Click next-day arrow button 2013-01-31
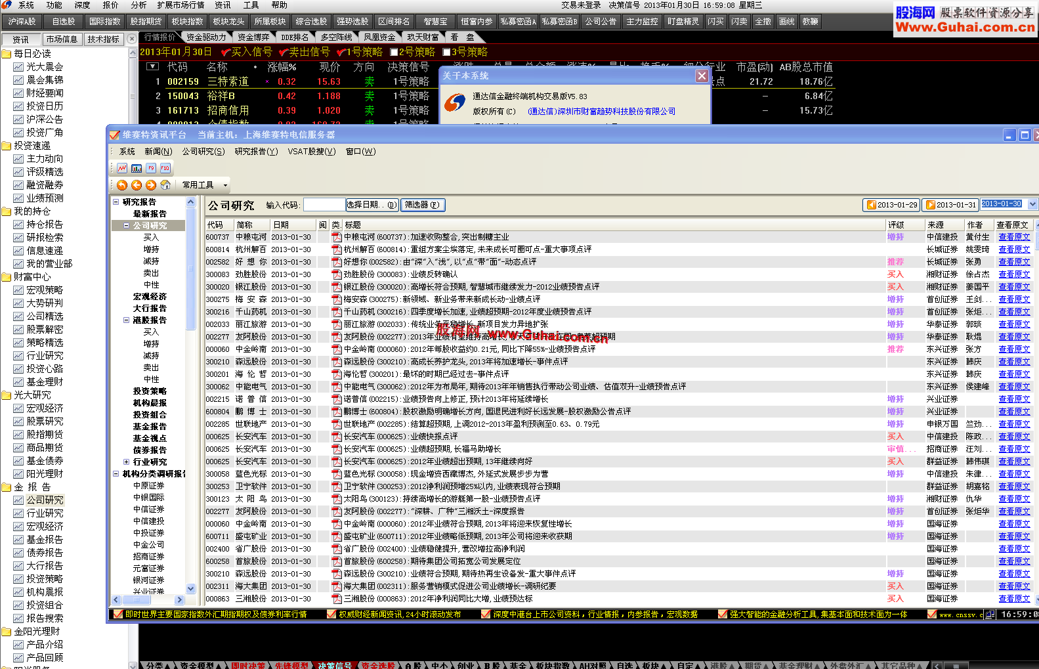Viewport: 1039px width, 669px height. coord(950,205)
